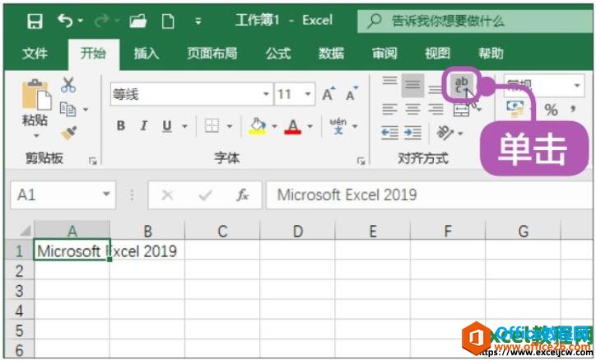Image resolution: width=596 pixels, height=361 pixels.
Task: Open fill color dropdown arrow
Action: point(274,126)
